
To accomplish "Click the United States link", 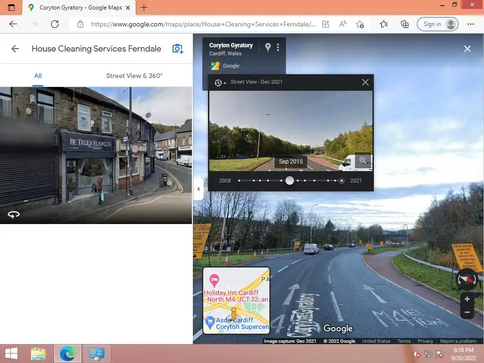I will tap(376, 341).
